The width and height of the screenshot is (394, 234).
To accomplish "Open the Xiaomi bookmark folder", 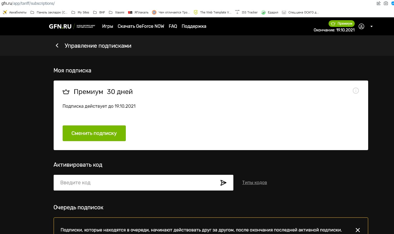I will click(x=117, y=12).
